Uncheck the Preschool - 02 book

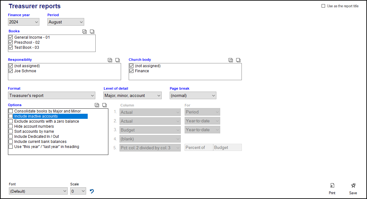[x=11, y=42]
